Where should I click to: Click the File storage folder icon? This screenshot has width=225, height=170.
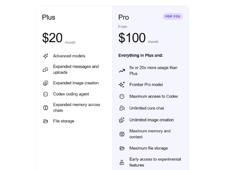46,121
